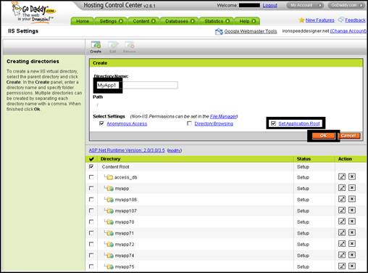The height and width of the screenshot is (273, 368).
Task: Check the access_db directory checkbox
Action: (91, 177)
